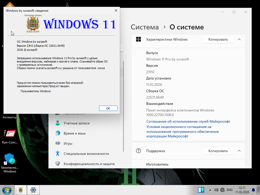This screenshot has width=260, height=195.
Task: Switch the ENG input language indicator
Action: tap(230, 190)
